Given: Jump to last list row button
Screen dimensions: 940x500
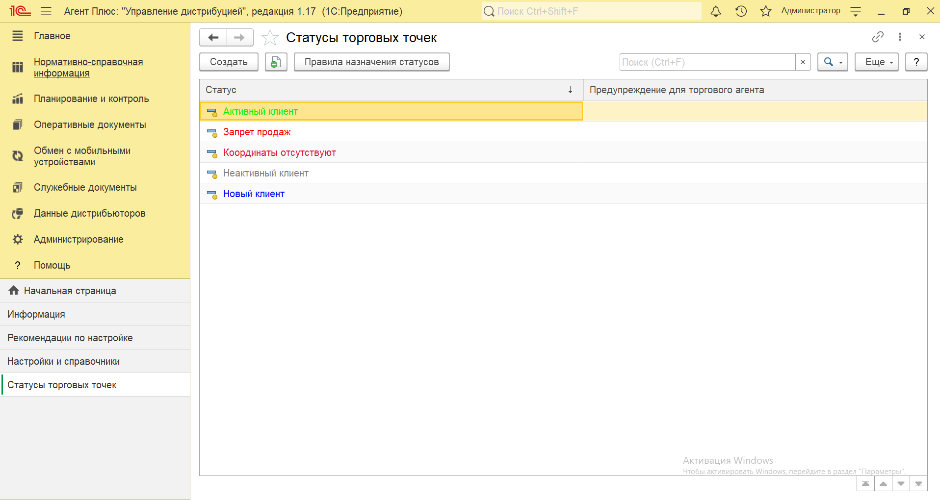Looking at the screenshot, I should click(x=918, y=483).
